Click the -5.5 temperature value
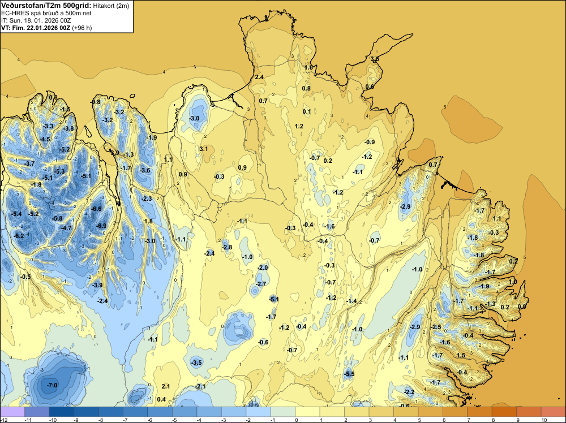Image resolution: width=566 pixels, height=423 pixels. (x=349, y=374)
